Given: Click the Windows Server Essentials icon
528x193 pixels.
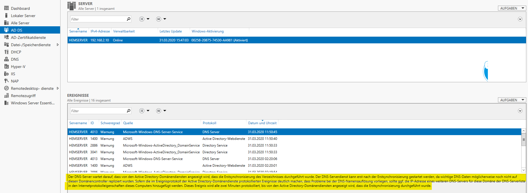Looking at the screenshot, I should pyautogui.click(x=6, y=103).
